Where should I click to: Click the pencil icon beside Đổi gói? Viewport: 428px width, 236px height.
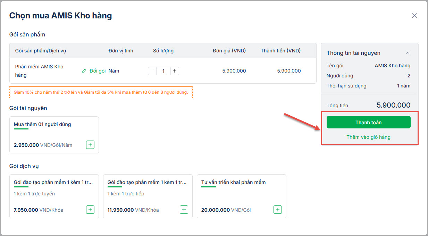pyautogui.click(x=84, y=71)
